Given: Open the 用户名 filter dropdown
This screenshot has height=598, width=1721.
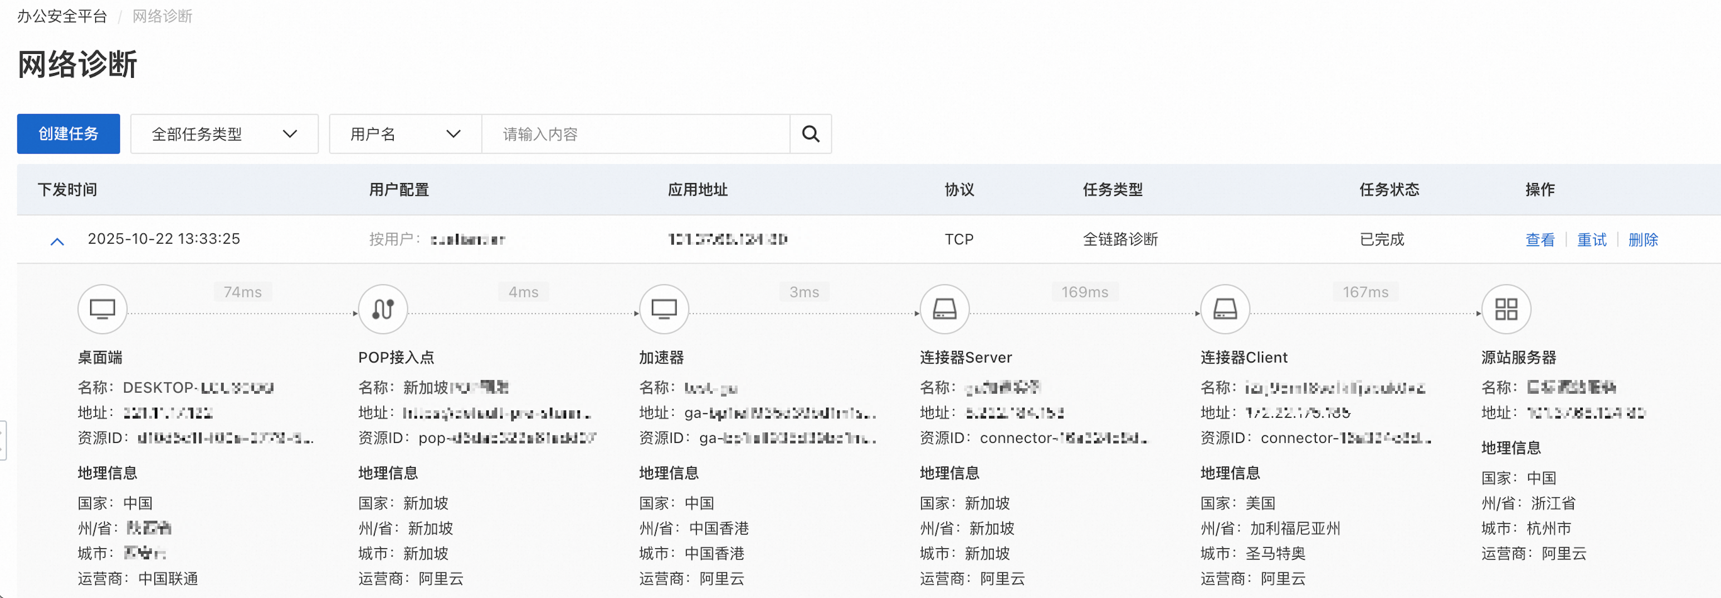Looking at the screenshot, I should tap(405, 134).
